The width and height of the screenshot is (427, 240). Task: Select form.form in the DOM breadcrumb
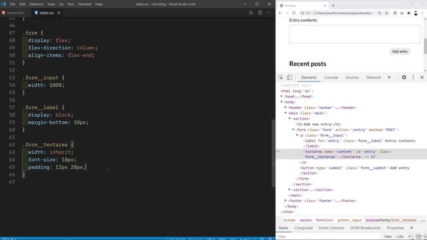click(325, 220)
